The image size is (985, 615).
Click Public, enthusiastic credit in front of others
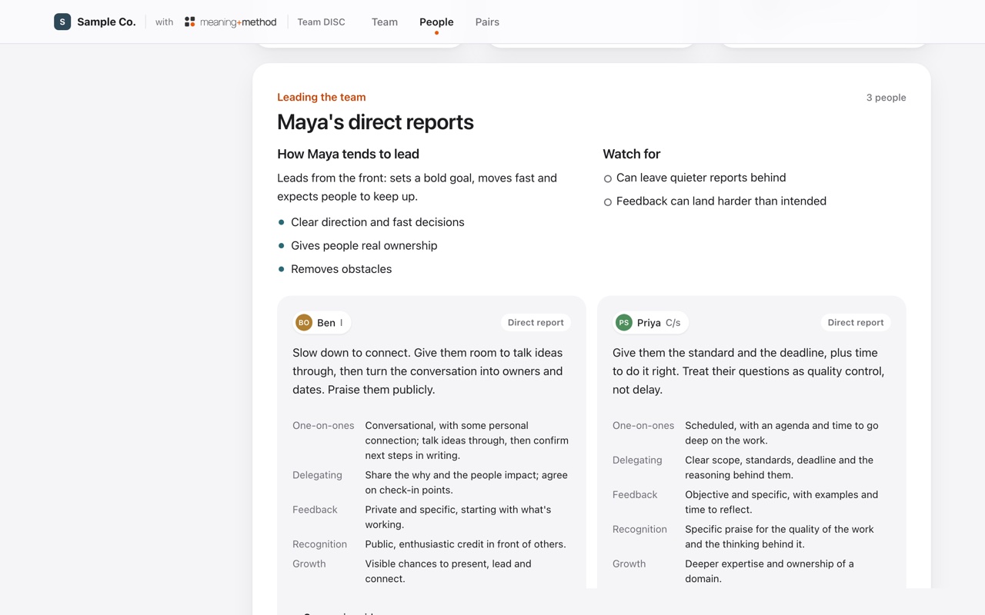point(466,544)
